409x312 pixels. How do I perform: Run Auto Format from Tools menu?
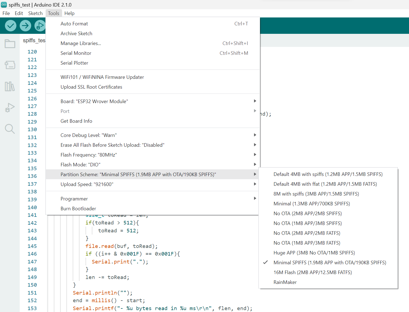153,24
